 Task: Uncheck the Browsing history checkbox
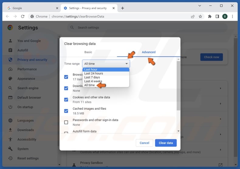66,77
